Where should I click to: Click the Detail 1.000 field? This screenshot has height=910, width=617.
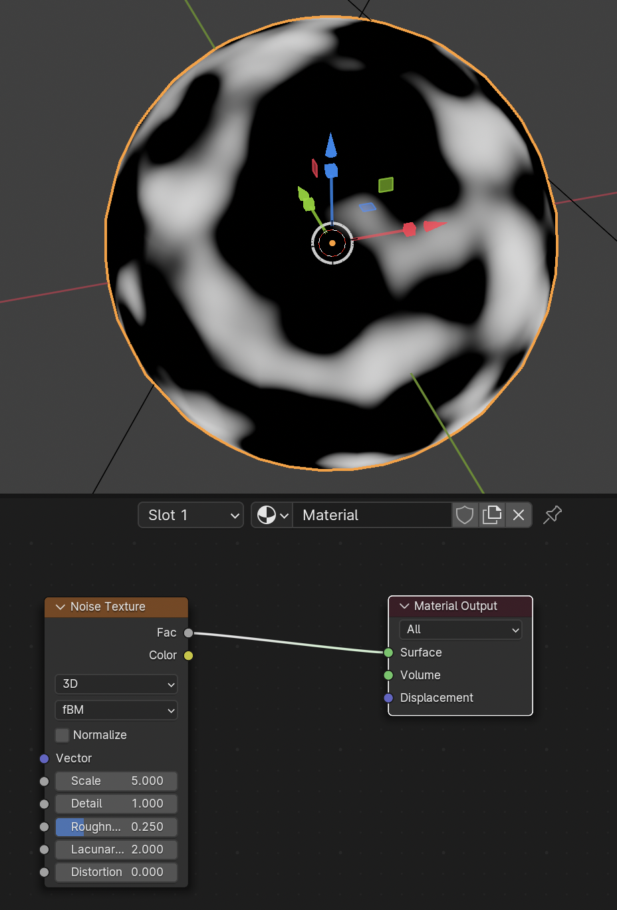116,804
